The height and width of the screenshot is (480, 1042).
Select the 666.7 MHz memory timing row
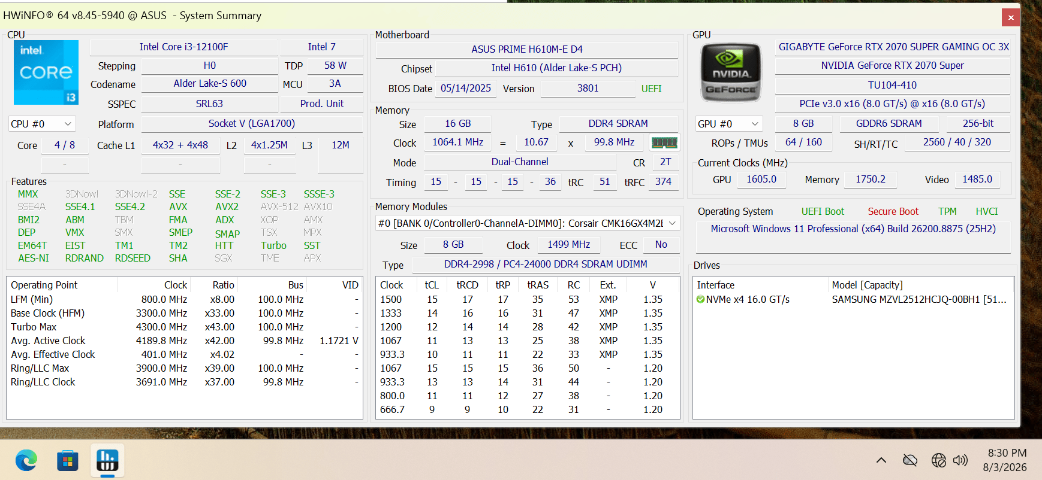(528, 409)
